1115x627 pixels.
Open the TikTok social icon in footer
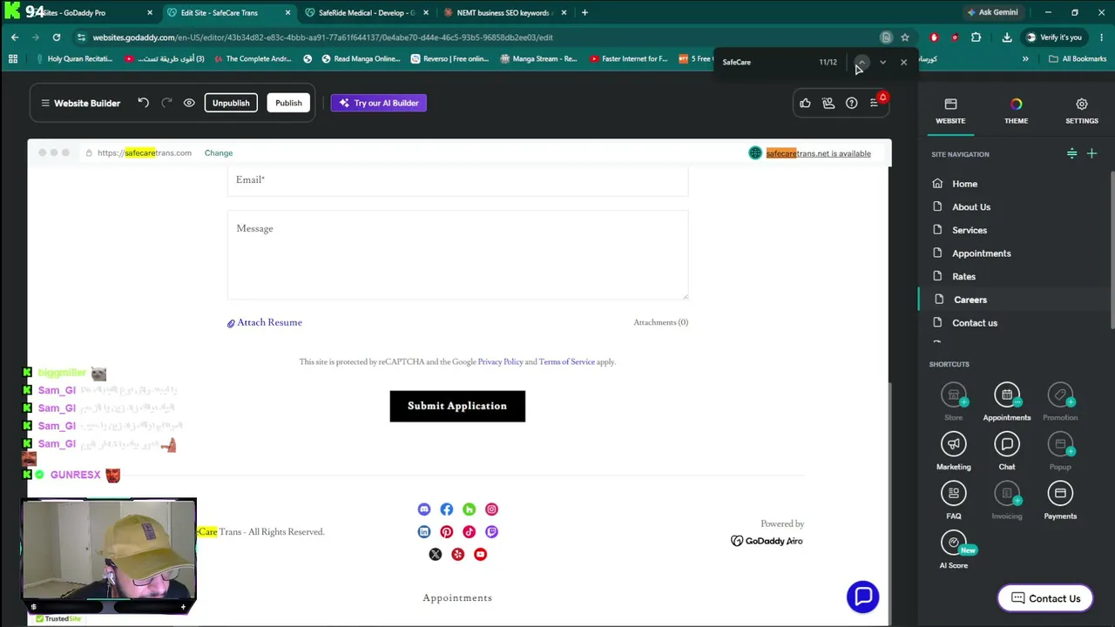(470, 532)
